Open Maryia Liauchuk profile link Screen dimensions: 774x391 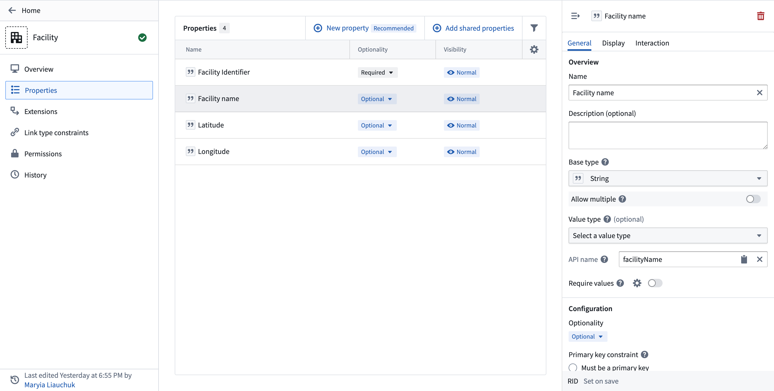[49, 384]
